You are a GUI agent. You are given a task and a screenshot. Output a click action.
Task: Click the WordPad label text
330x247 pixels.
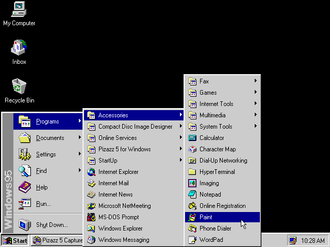pyautogui.click(x=211, y=240)
